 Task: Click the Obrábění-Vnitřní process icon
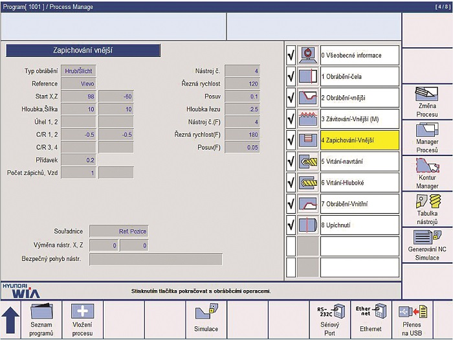(308, 204)
